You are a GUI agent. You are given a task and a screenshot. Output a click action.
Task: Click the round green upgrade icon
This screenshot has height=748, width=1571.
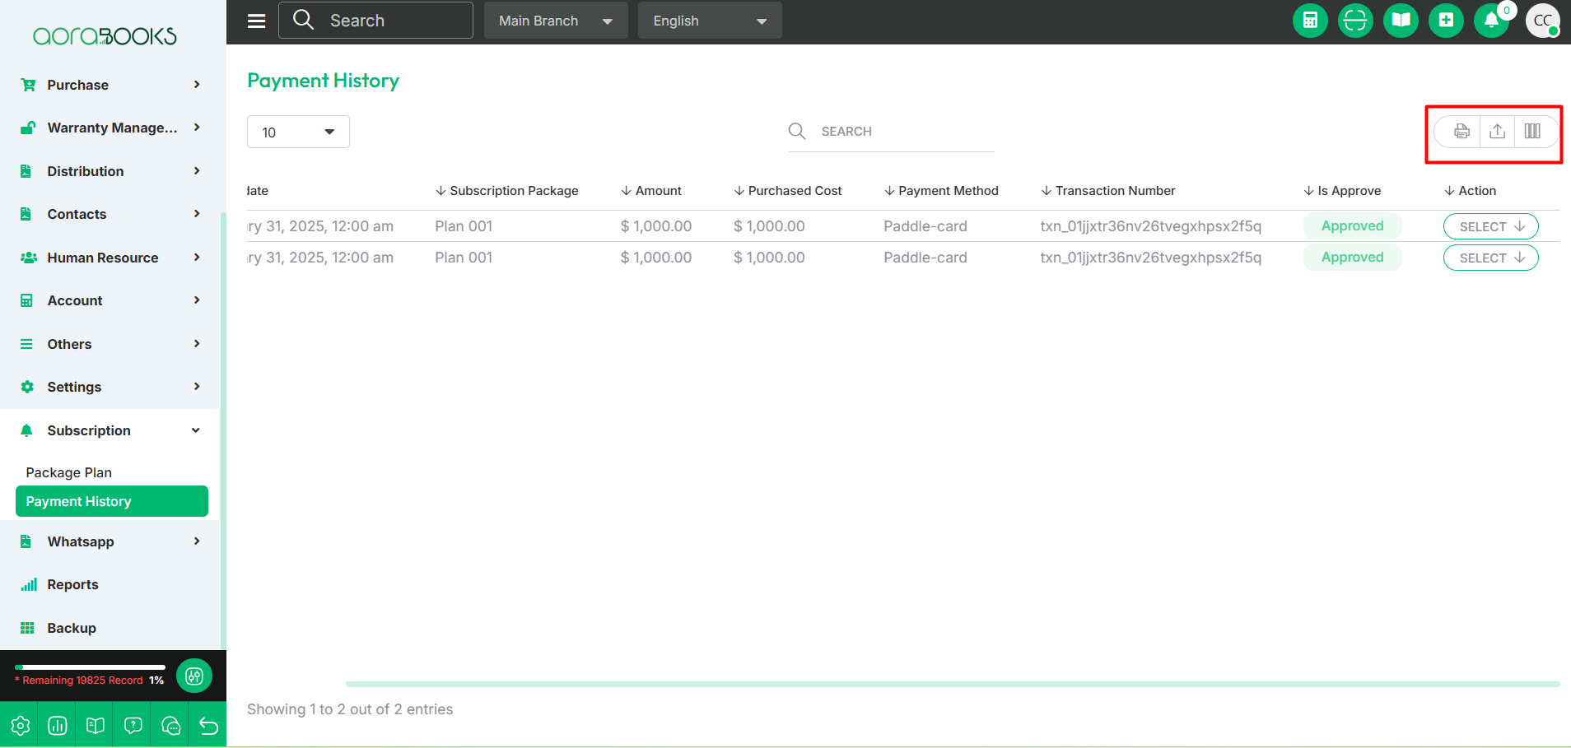click(x=194, y=676)
